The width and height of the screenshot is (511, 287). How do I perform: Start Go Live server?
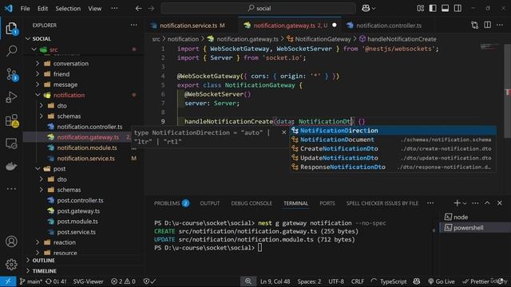[442, 281]
